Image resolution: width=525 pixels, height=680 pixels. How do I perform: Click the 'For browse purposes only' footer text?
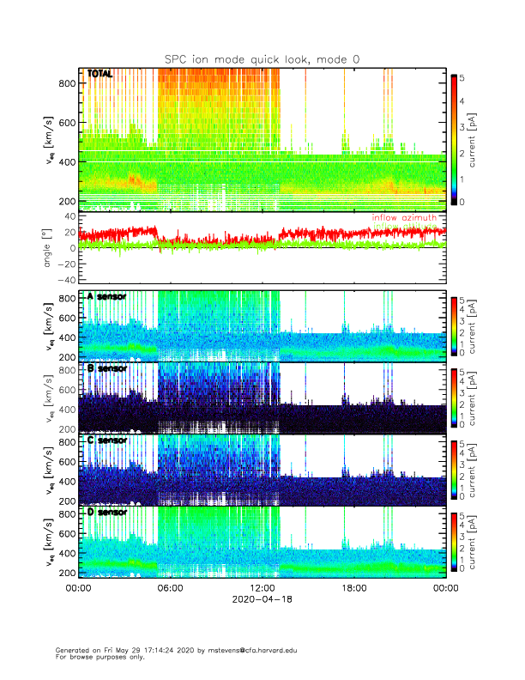click(100, 657)
